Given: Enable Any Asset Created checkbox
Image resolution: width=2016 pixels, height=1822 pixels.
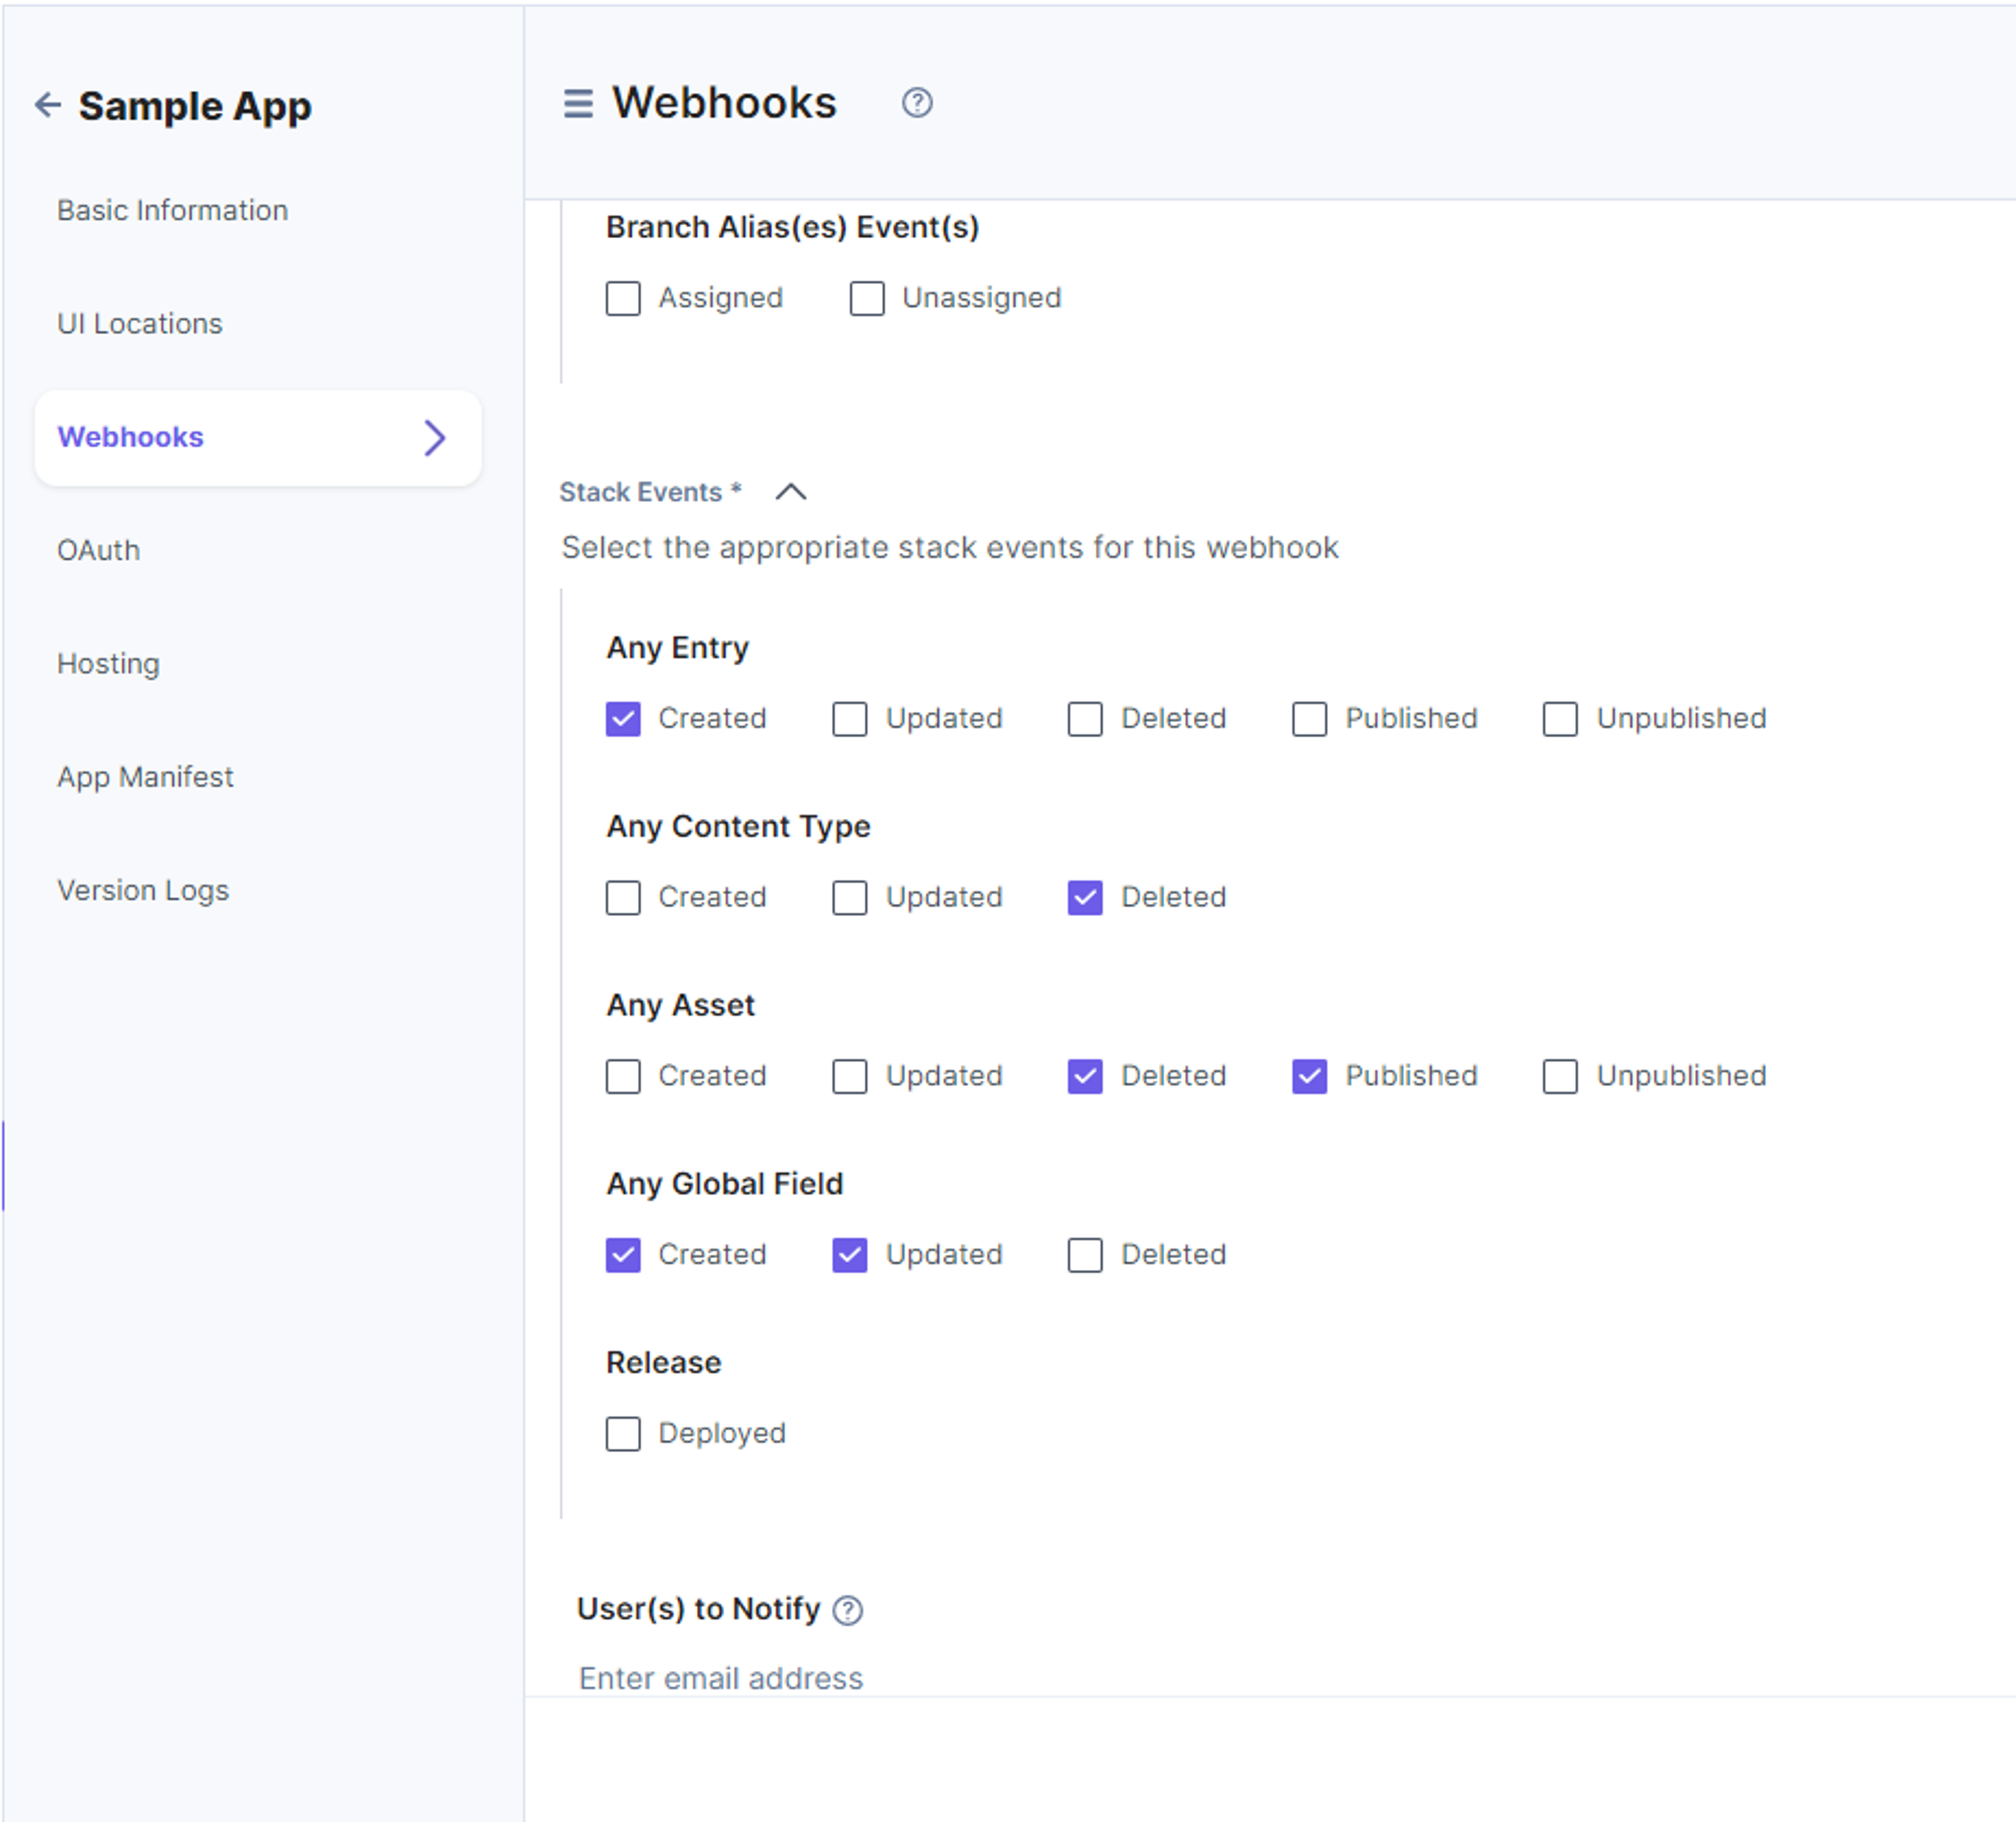Looking at the screenshot, I should [x=623, y=1077].
